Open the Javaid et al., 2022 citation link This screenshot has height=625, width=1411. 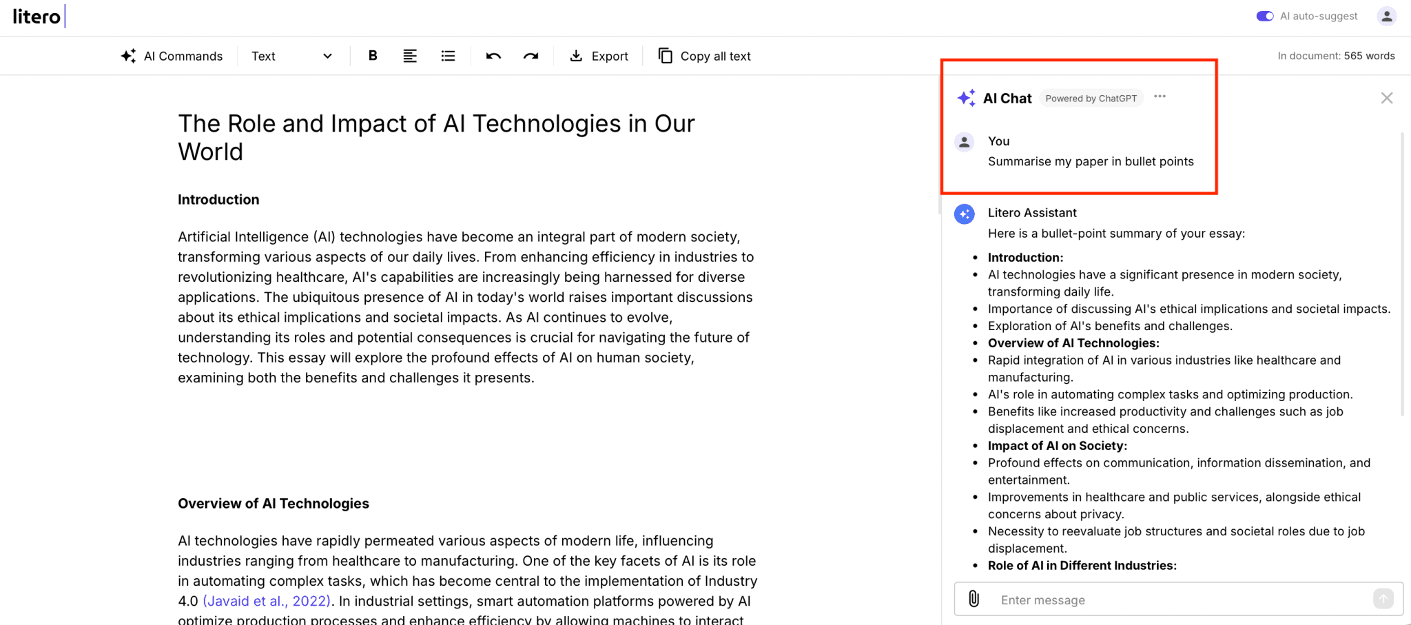267,601
